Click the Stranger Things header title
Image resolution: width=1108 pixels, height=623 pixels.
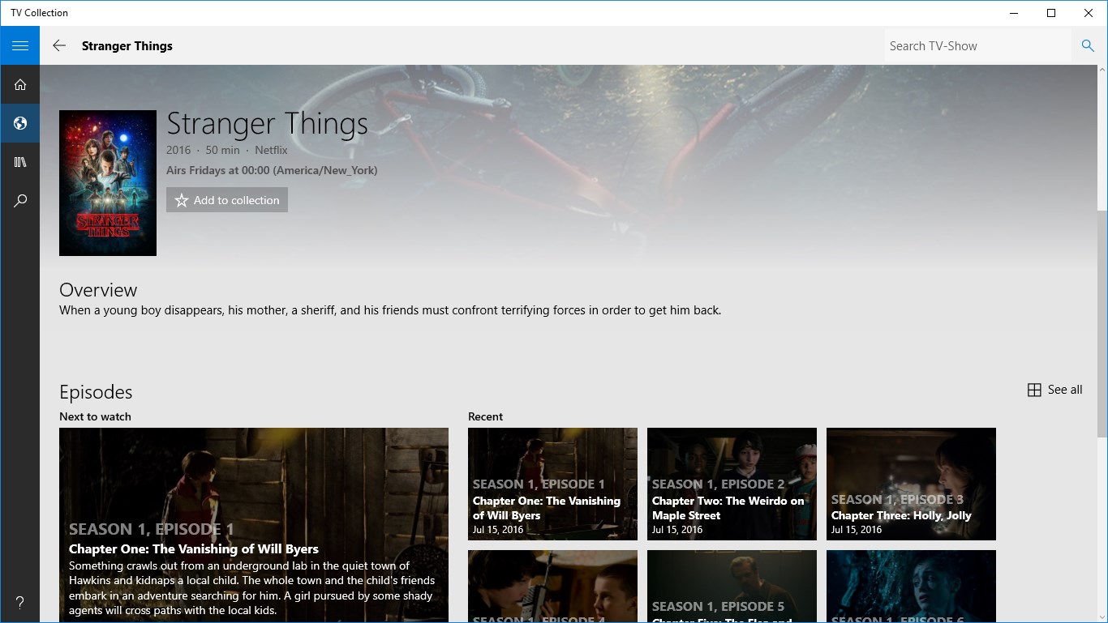point(127,46)
